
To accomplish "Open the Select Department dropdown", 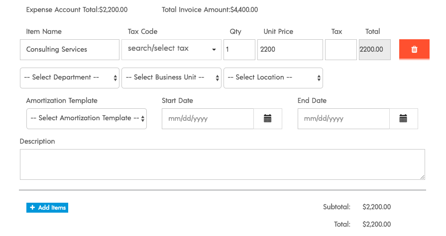I will click(70, 78).
